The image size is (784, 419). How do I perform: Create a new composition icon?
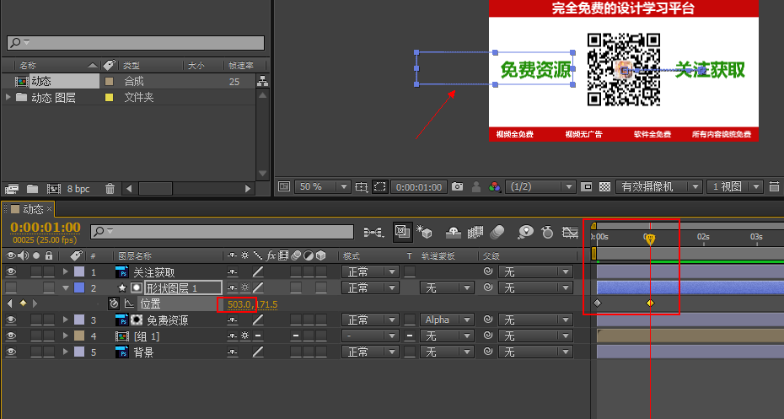click(x=53, y=189)
